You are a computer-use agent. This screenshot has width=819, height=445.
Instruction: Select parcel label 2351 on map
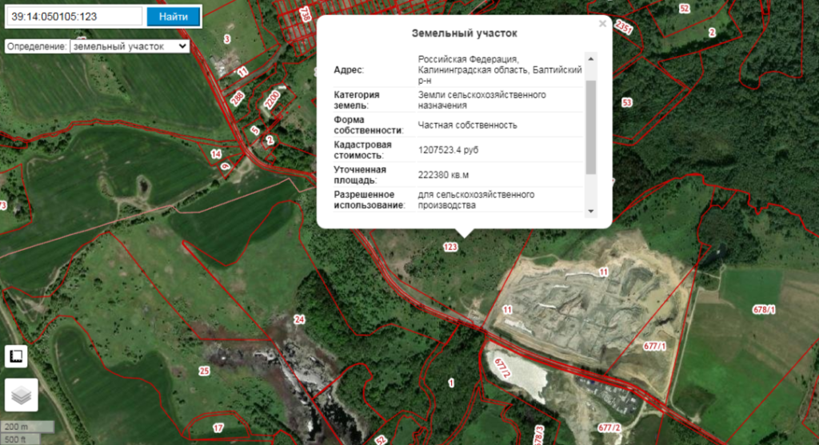[x=624, y=27]
